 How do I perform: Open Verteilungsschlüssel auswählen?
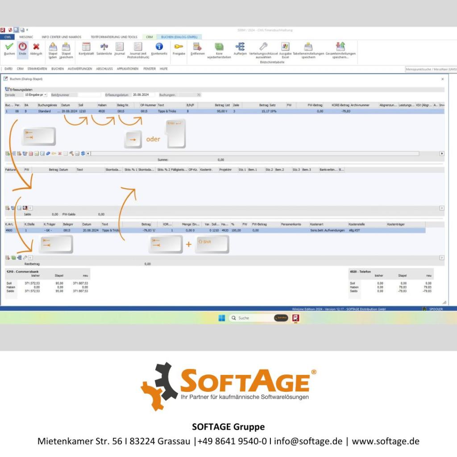coord(263,50)
